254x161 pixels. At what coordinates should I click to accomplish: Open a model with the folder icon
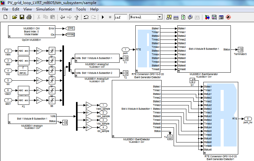15,17
